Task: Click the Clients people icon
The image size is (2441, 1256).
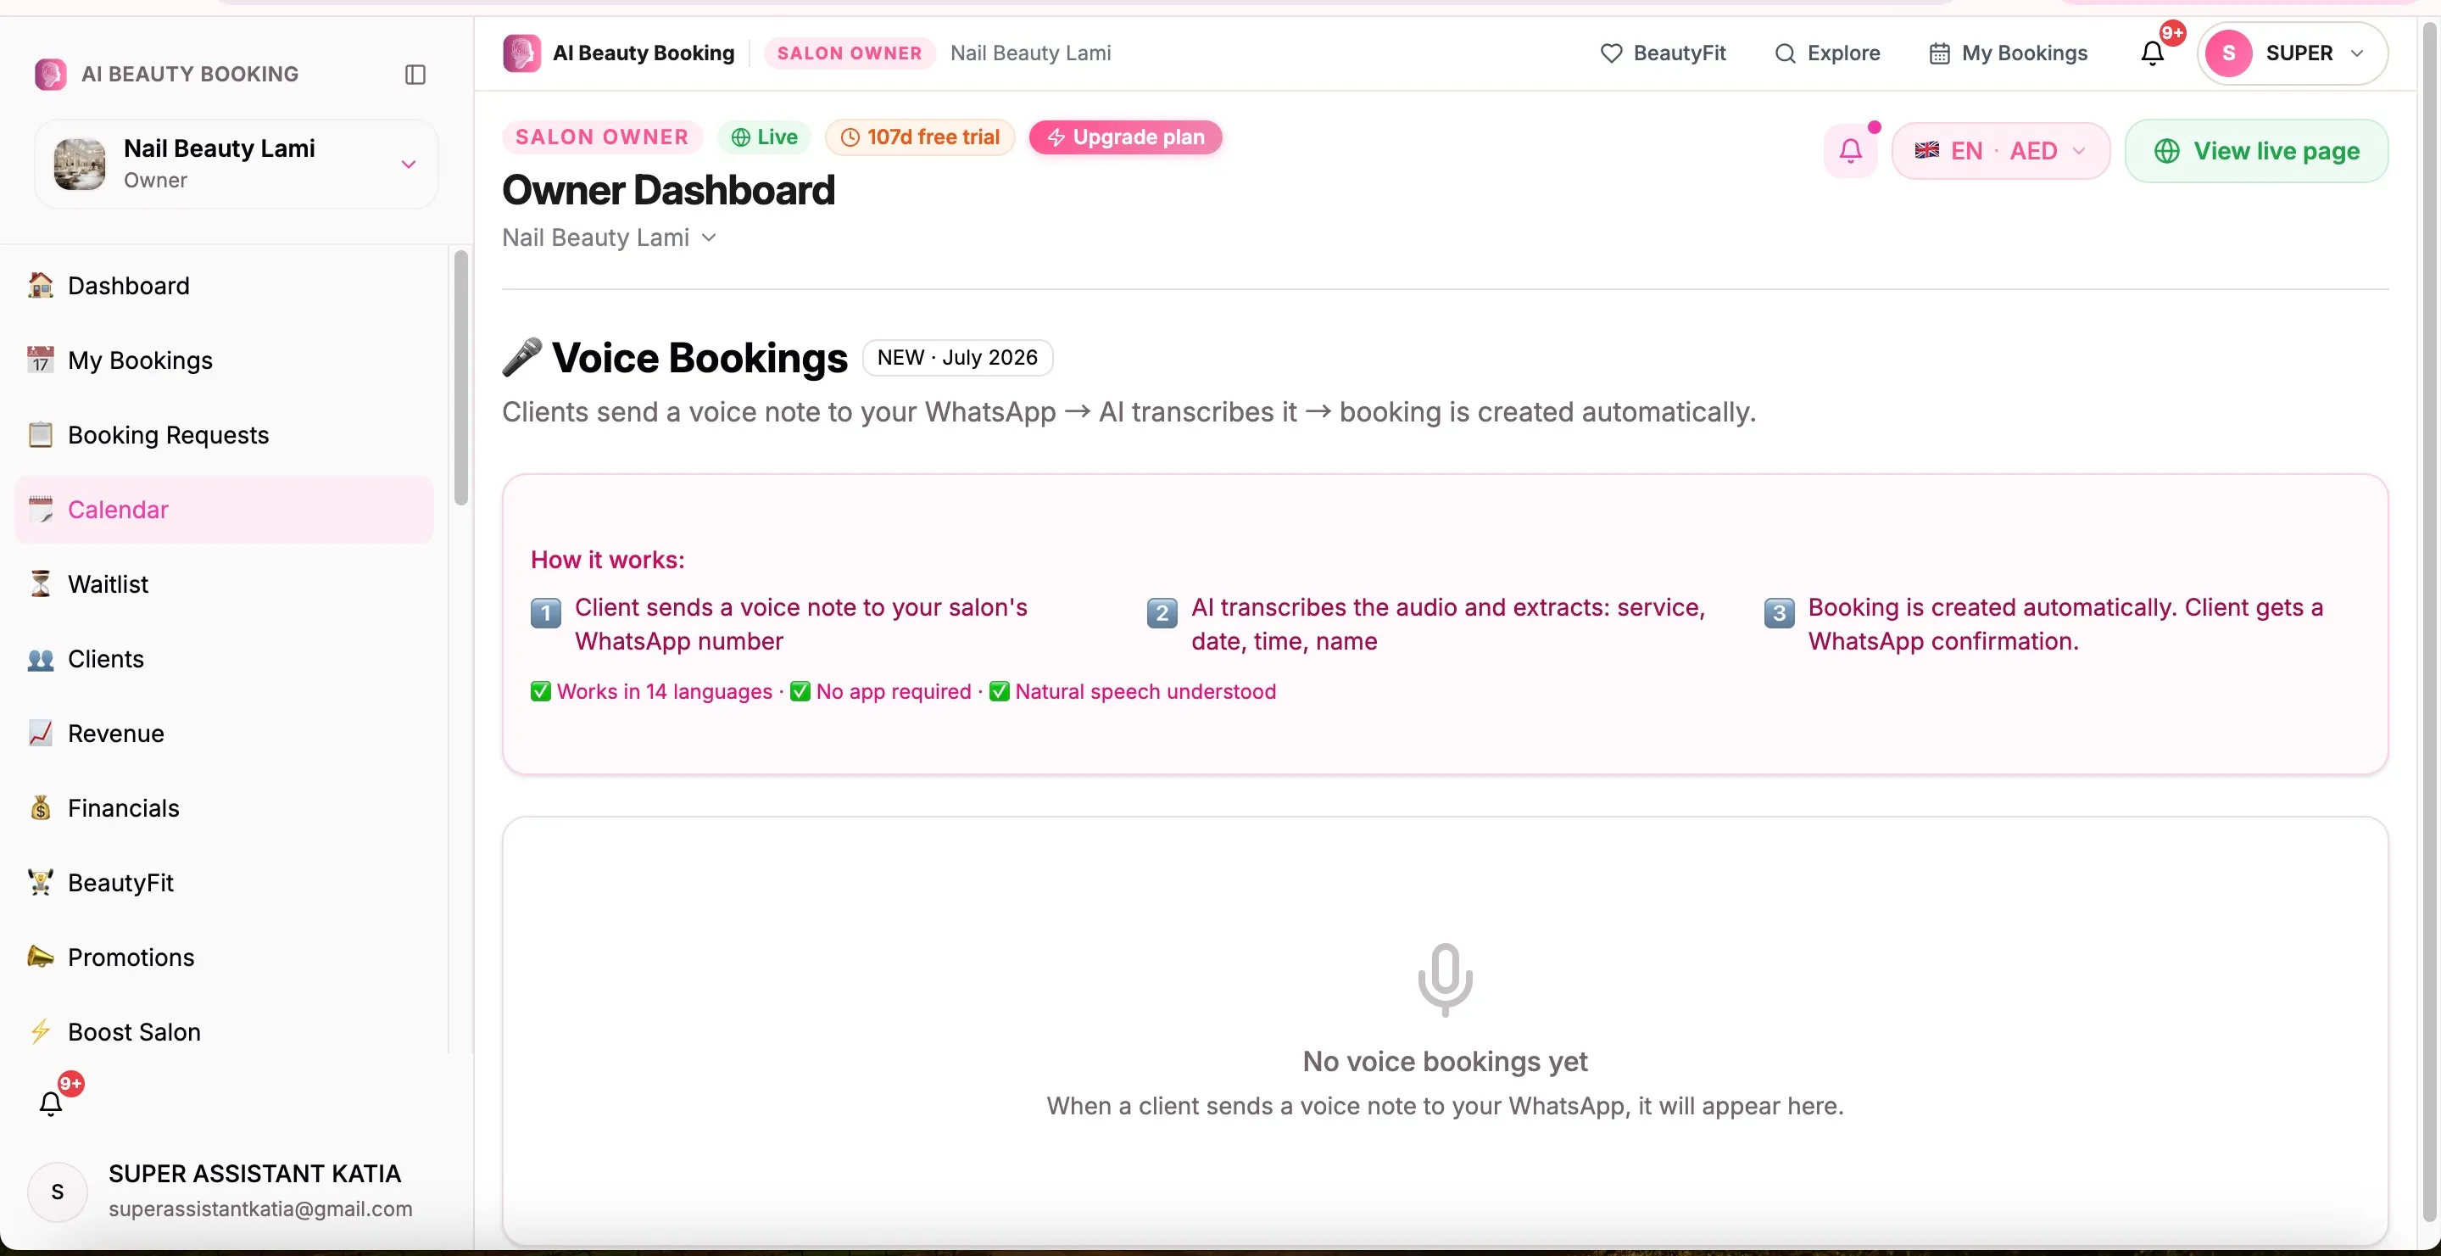Action: coord(40,659)
